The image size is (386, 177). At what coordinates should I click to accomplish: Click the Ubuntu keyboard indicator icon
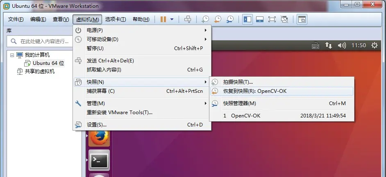[316, 46]
